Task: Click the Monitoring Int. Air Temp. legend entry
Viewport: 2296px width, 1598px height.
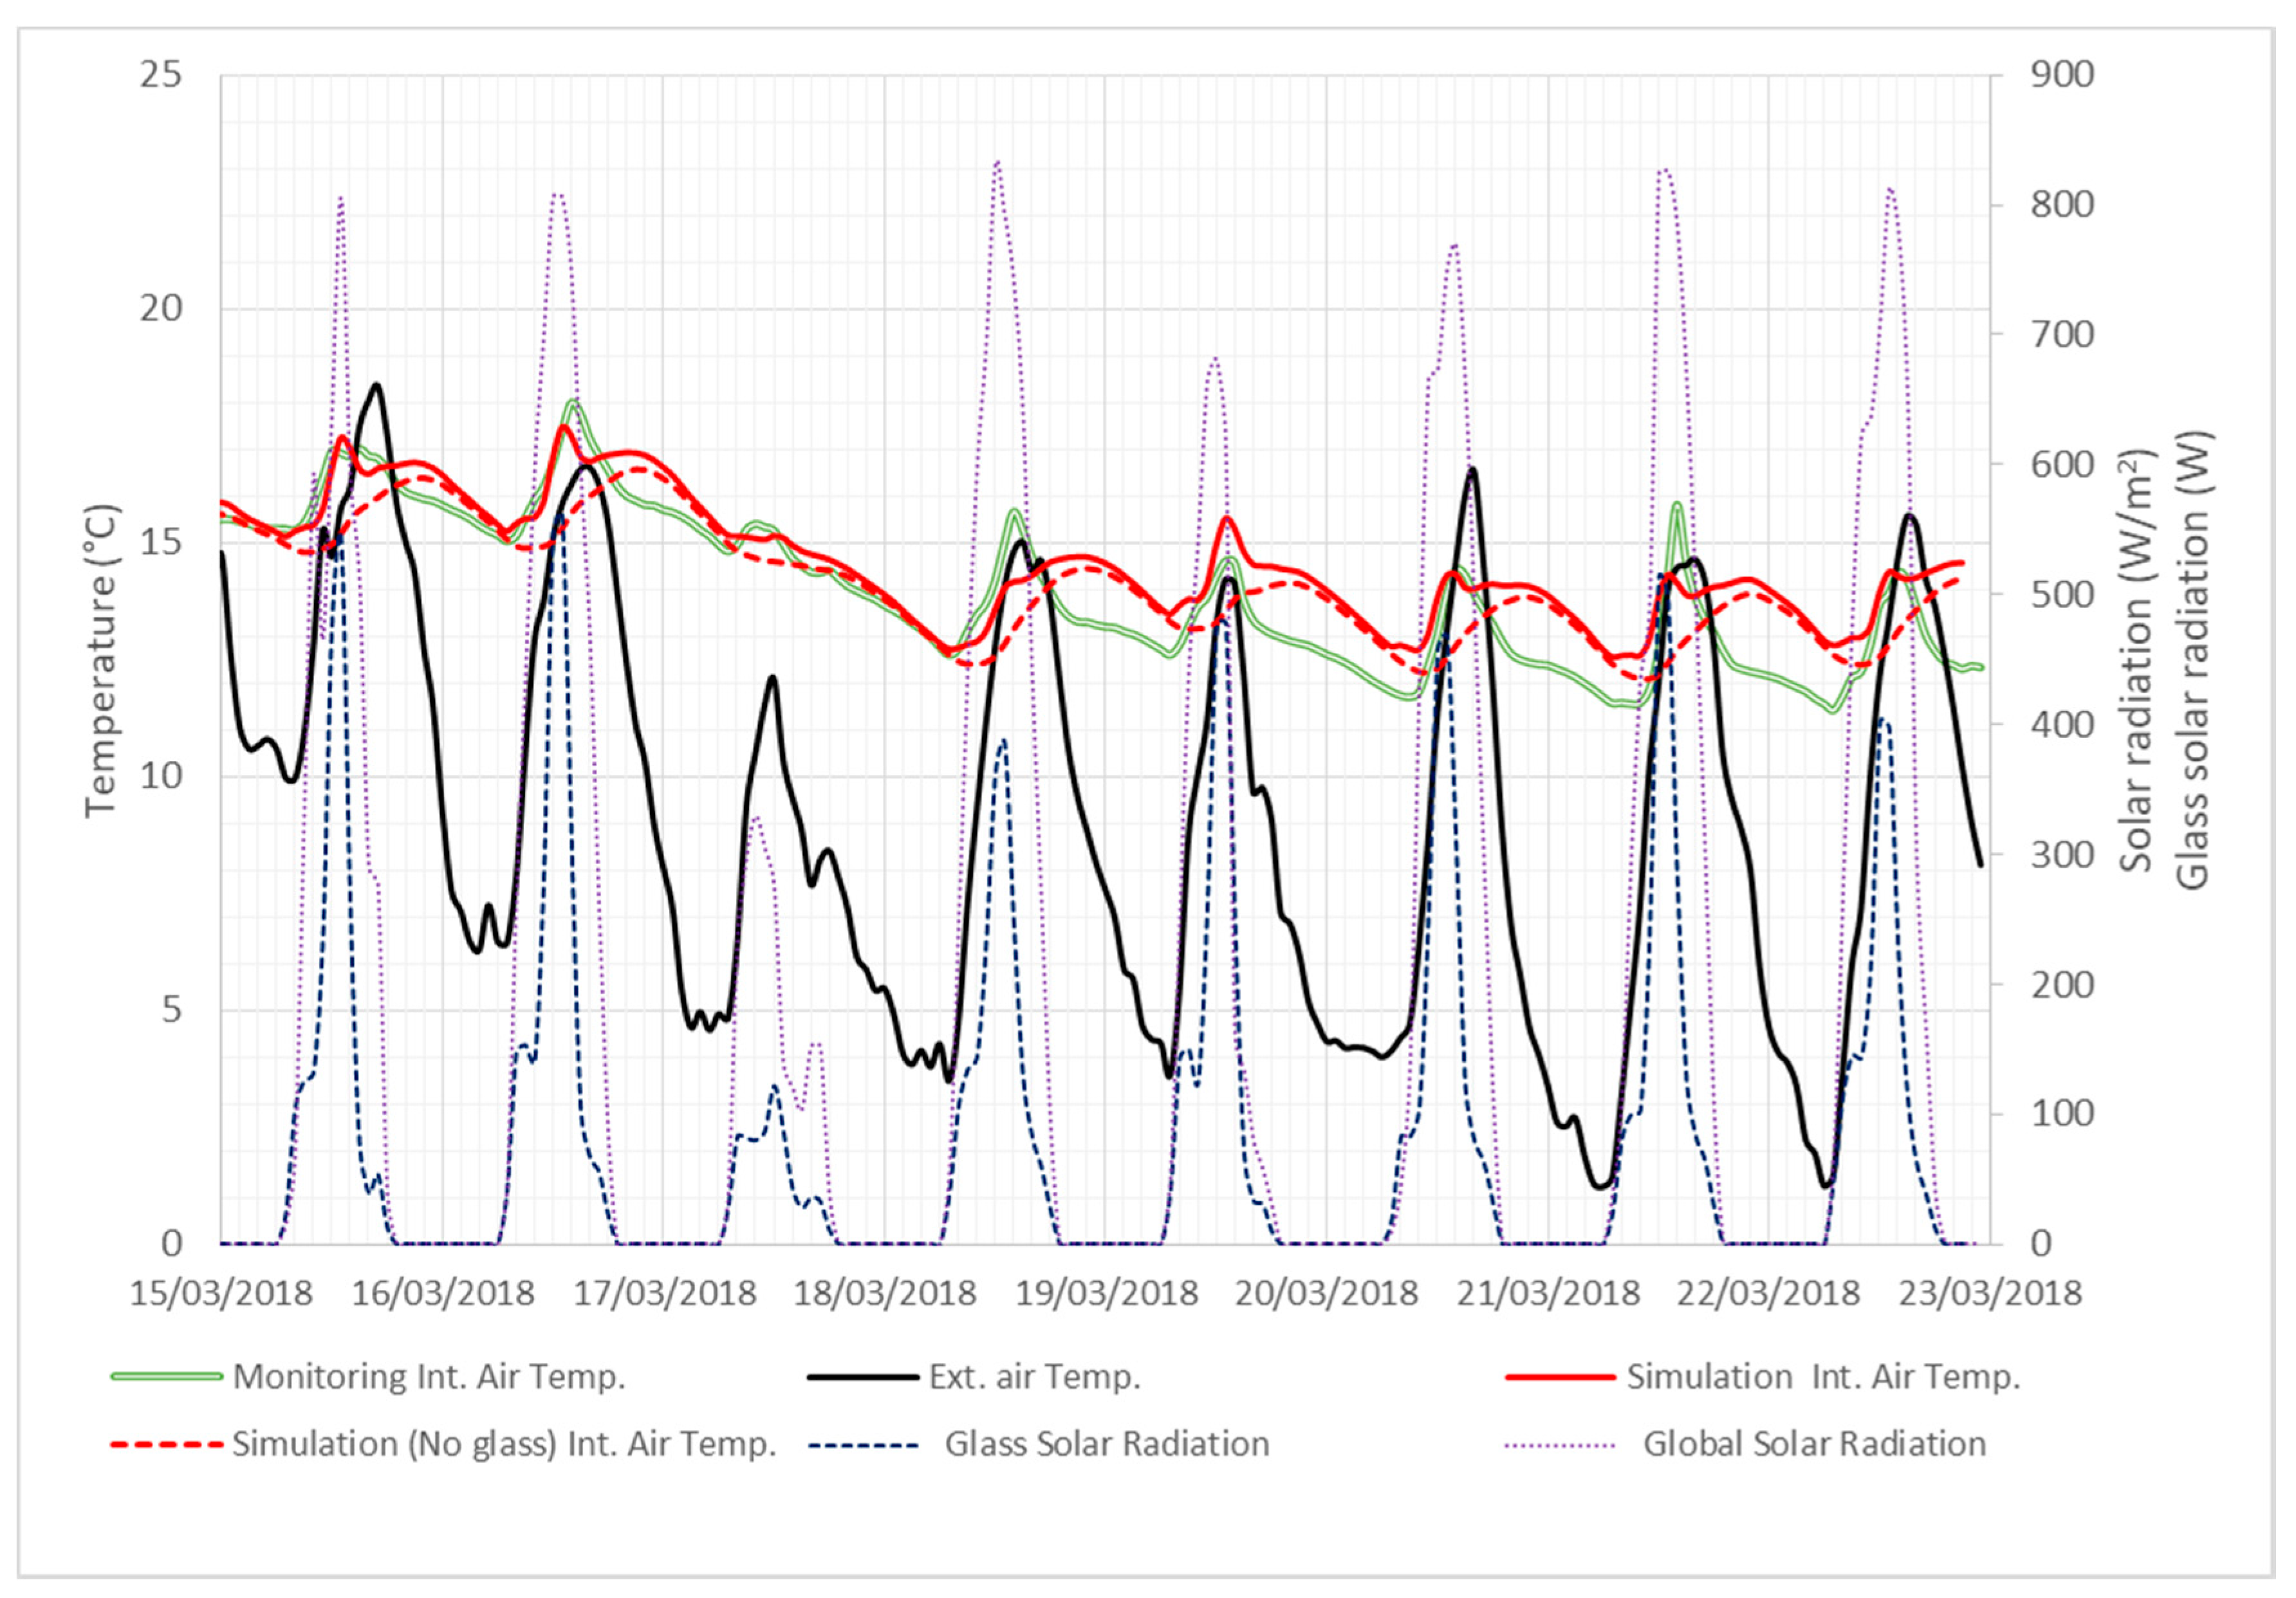Action: (429, 1377)
